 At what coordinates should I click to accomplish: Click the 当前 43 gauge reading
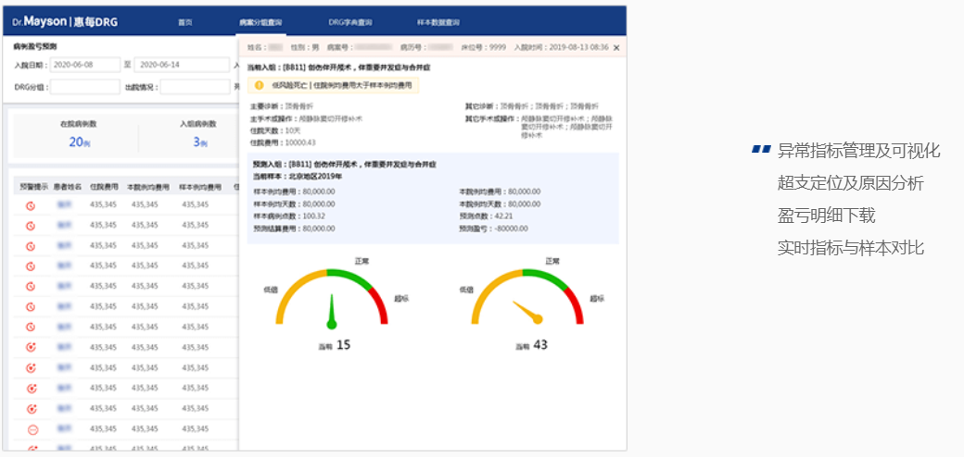[x=531, y=345]
